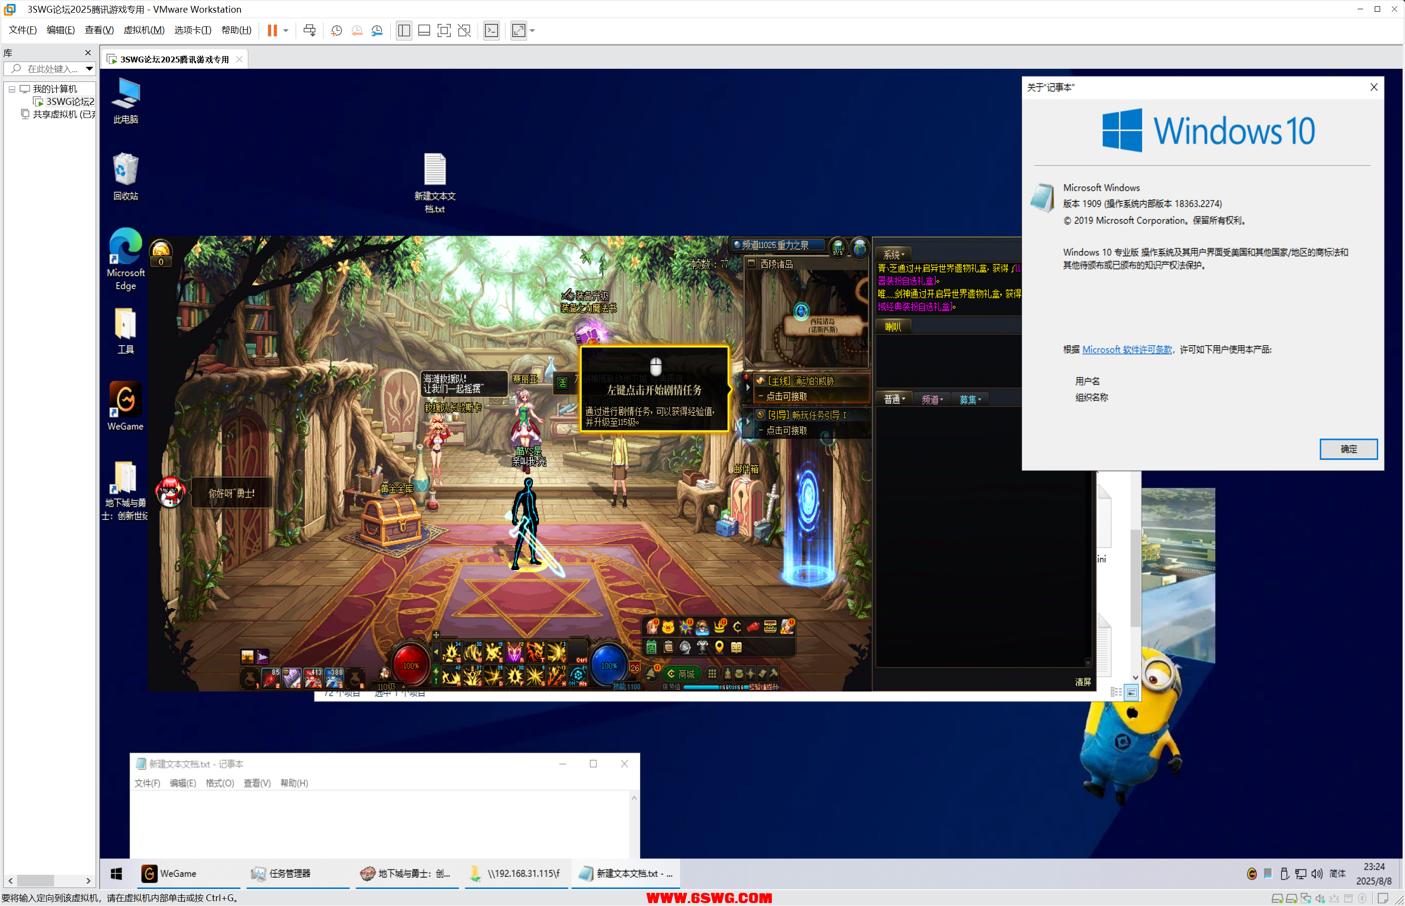This screenshot has height=906, width=1405.
Task: Toggle the library sidebar view
Action: click(404, 31)
